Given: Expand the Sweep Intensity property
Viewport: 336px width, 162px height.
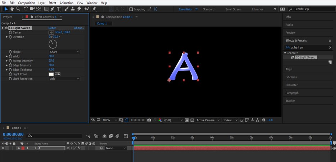Looking at the screenshot, I should coord(6,61).
